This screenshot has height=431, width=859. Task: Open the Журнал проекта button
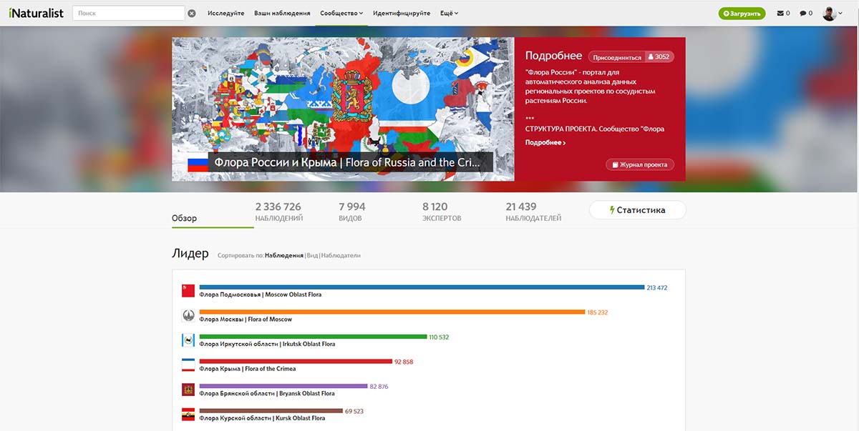(x=640, y=164)
